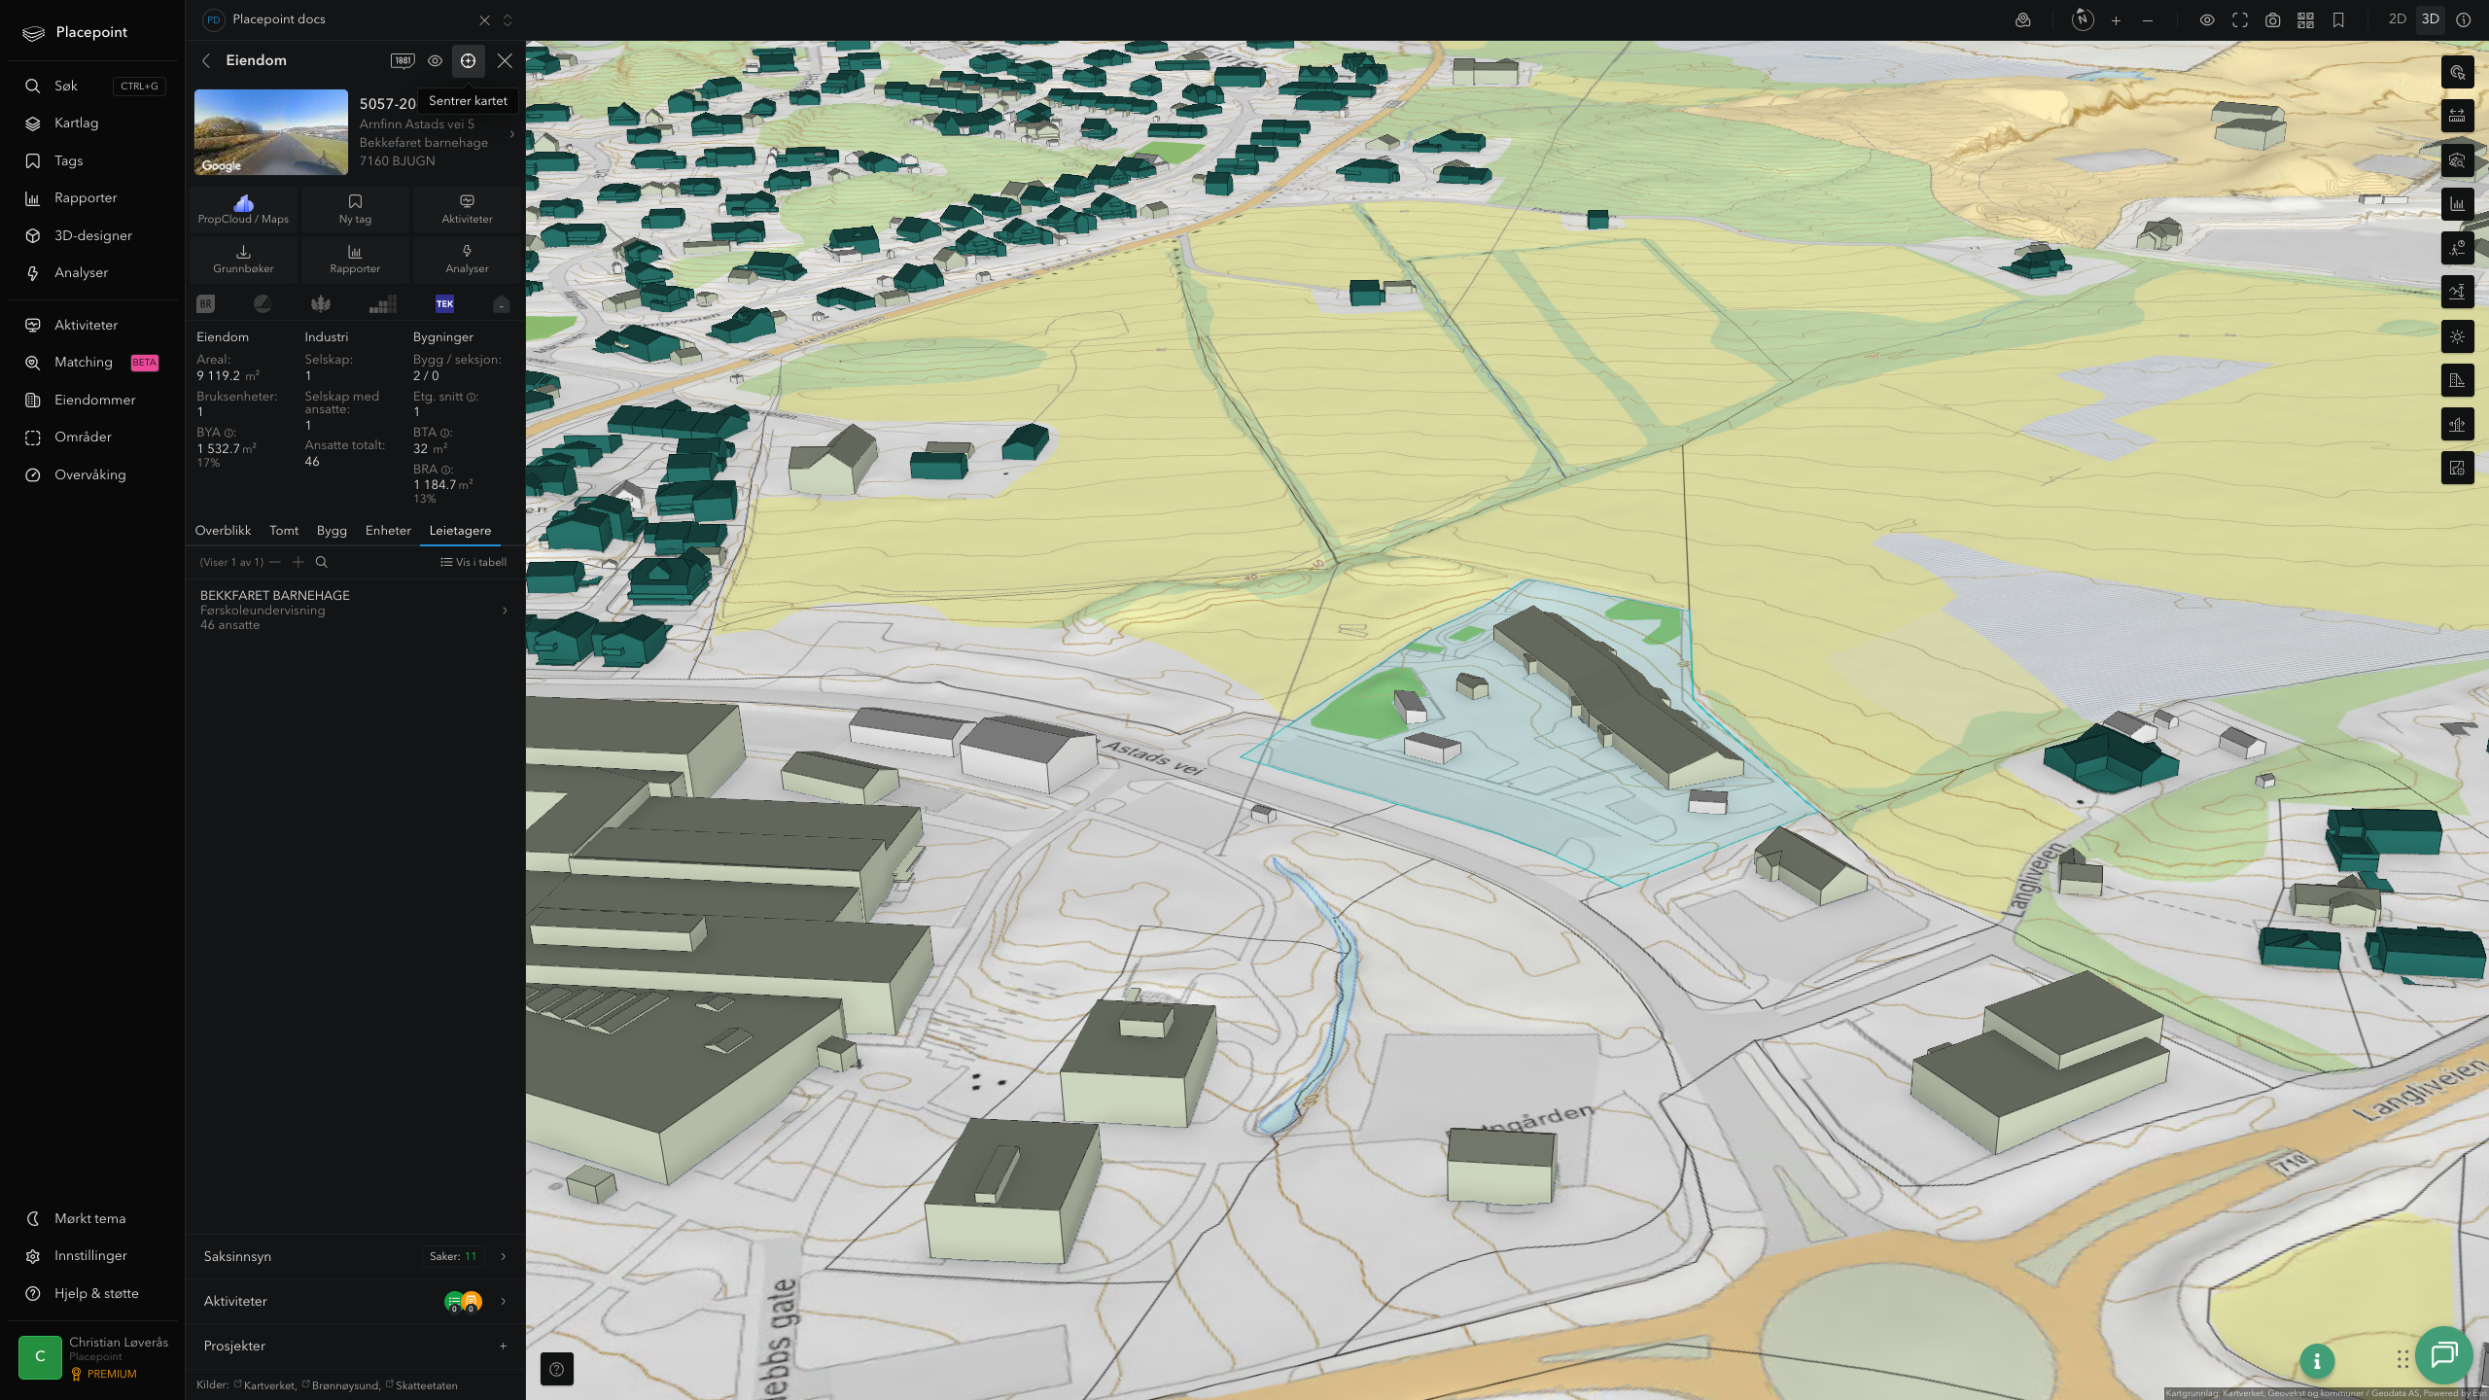Open the building shadow analysis tool

point(2457,380)
